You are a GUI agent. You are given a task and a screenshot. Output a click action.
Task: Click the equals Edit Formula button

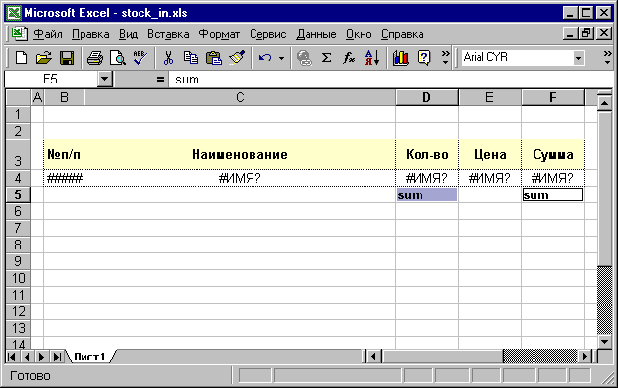(x=160, y=80)
